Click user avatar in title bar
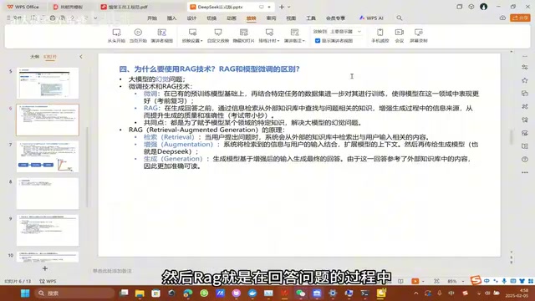 pos(483,7)
